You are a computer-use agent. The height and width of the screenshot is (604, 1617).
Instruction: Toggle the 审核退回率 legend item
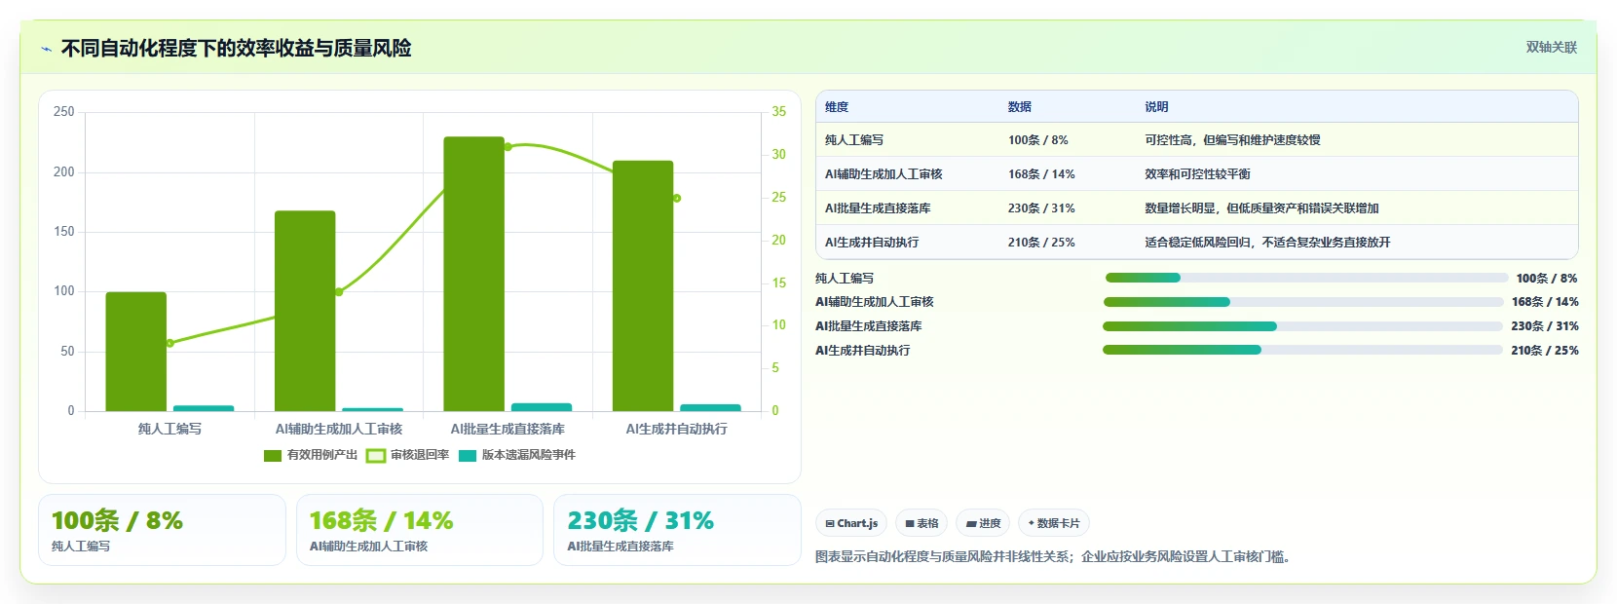(x=407, y=455)
